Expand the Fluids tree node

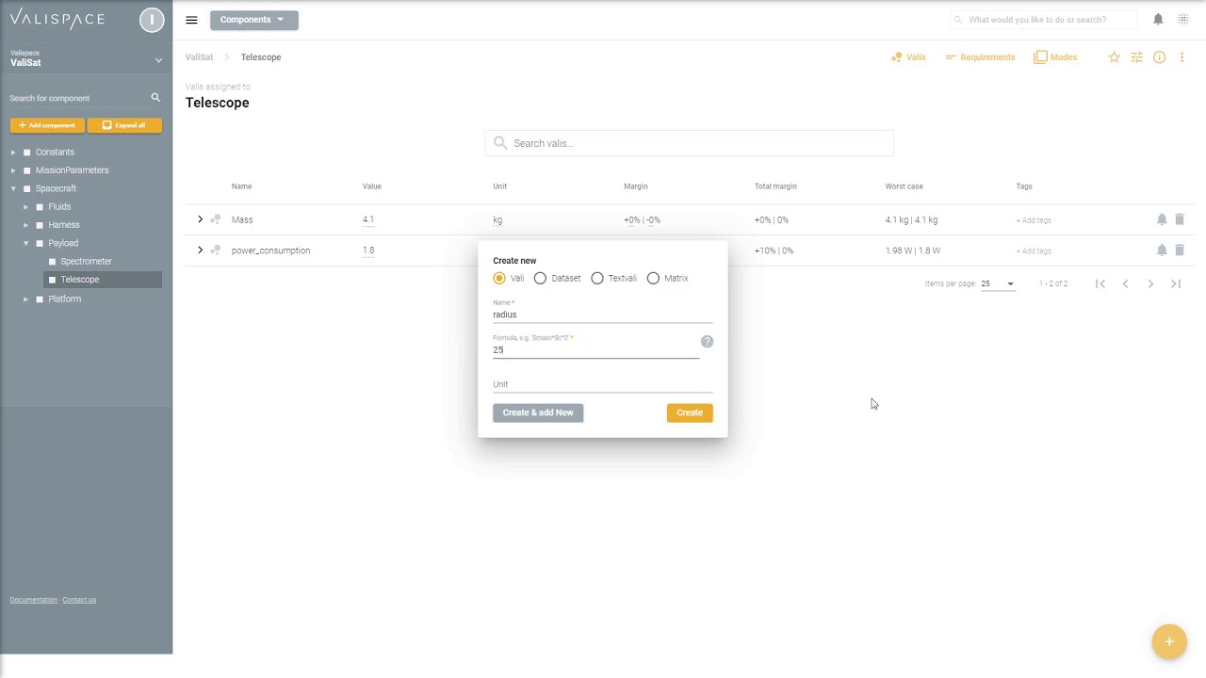pyautogui.click(x=26, y=207)
